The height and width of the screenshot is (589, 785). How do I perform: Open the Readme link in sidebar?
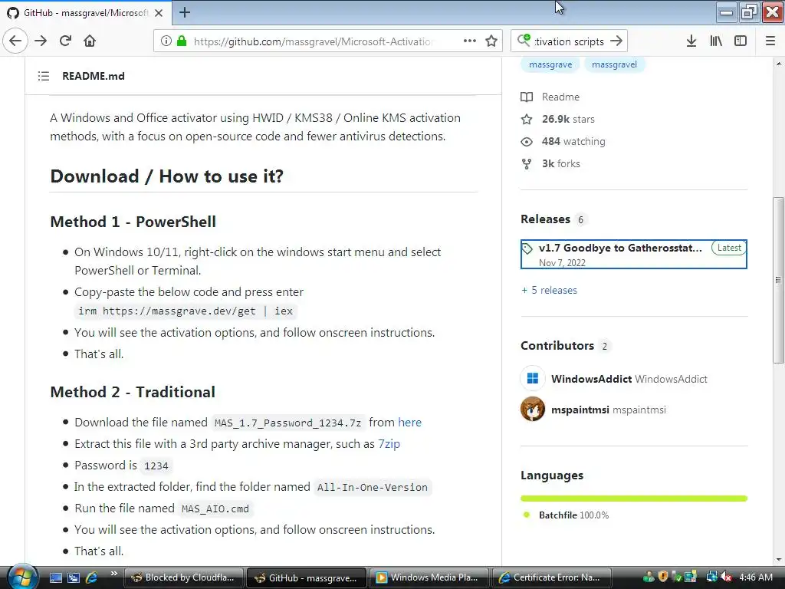pyautogui.click(x=560, y=97)
